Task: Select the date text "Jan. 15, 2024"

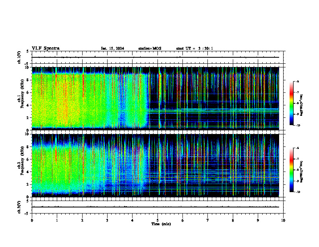Action: tap(112, 48)
